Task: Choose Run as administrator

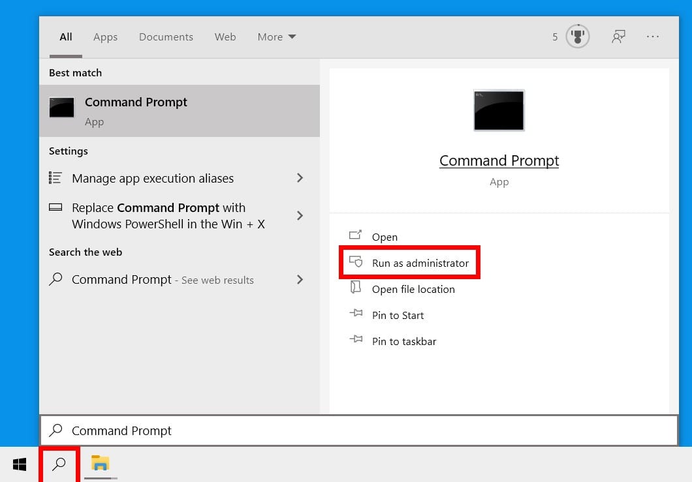Action: [x=420, y=264]
